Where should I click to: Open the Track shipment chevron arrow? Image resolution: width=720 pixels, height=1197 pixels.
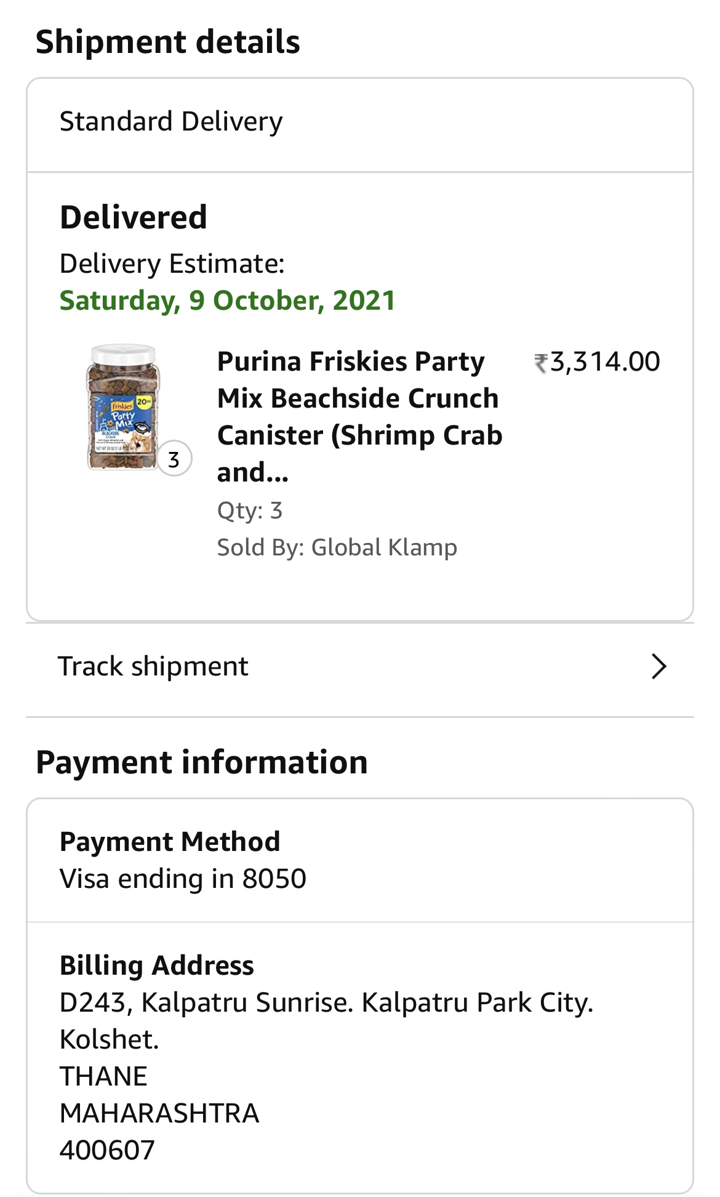pos(658,666)
